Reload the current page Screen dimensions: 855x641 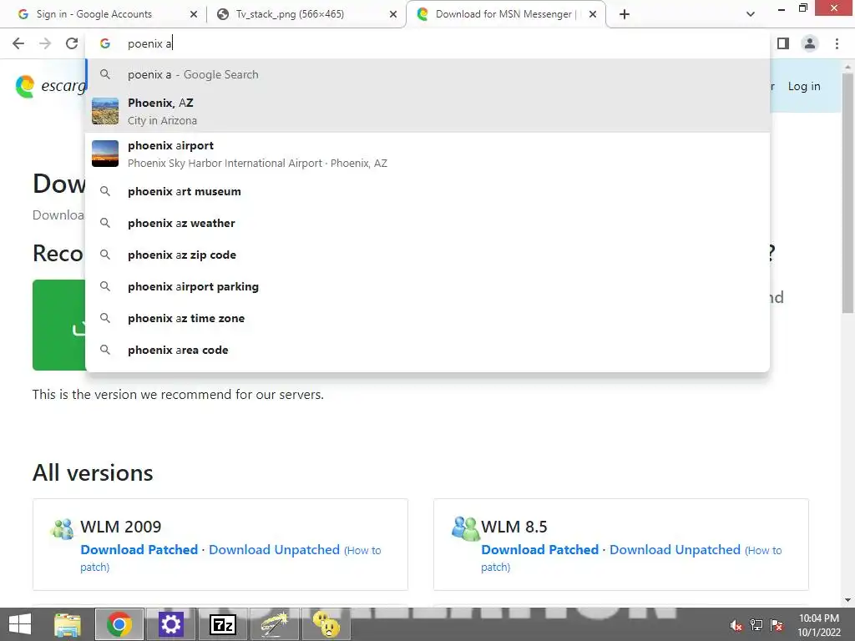72,43
